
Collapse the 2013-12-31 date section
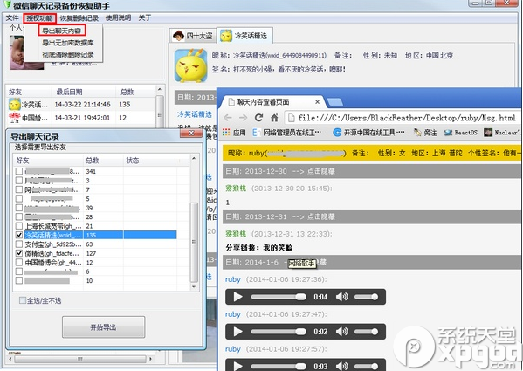point(321,216)
